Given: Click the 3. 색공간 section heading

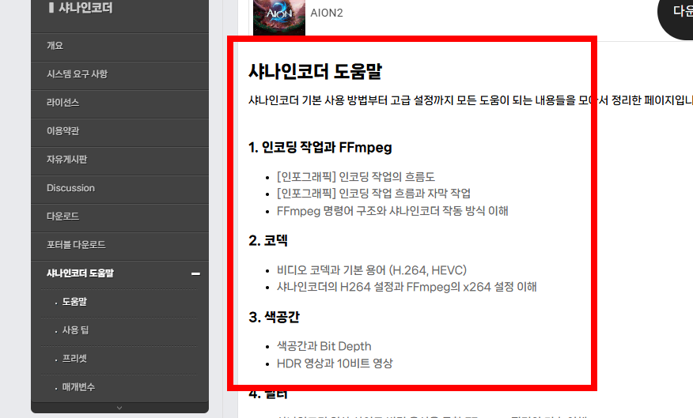Looking at the screenshot, I should [274, 317].
